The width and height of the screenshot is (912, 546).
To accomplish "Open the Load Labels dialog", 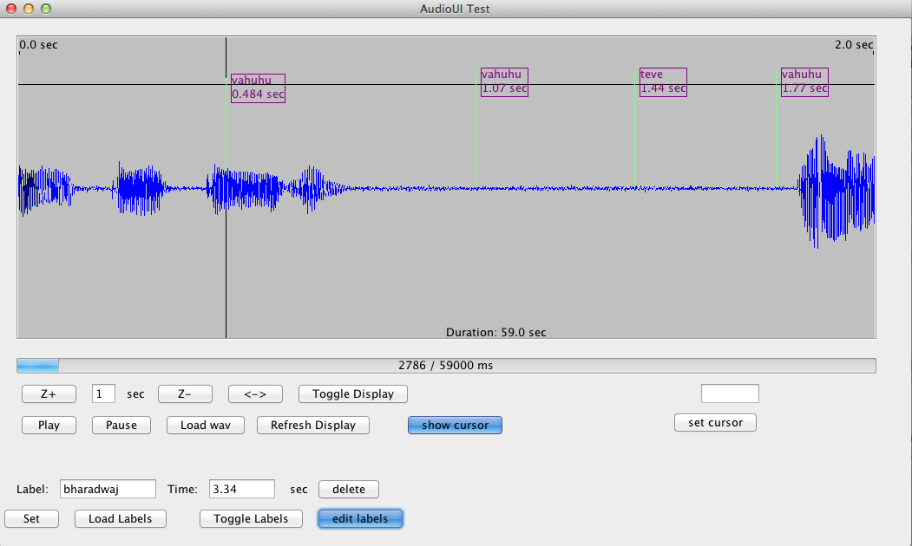I will pos(121,518).
